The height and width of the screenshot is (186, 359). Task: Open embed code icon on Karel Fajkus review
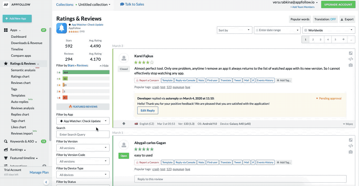[x=351, y=59]
